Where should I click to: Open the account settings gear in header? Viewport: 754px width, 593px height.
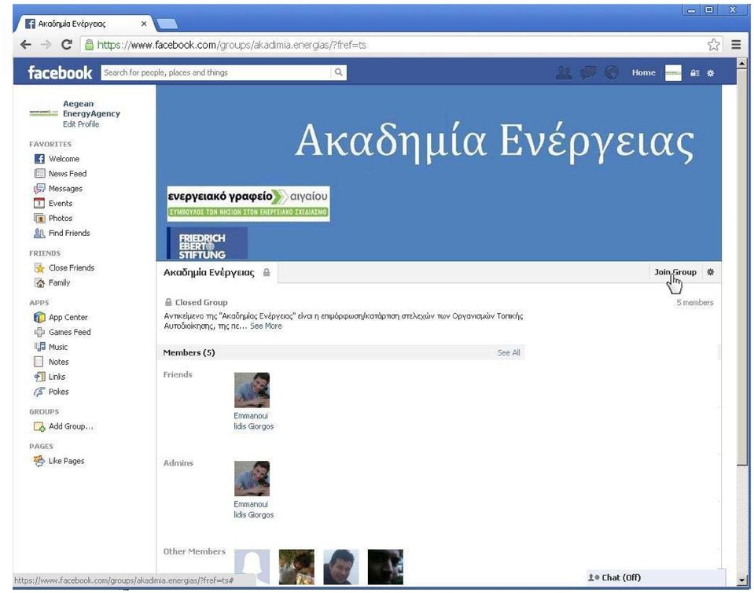710,73
